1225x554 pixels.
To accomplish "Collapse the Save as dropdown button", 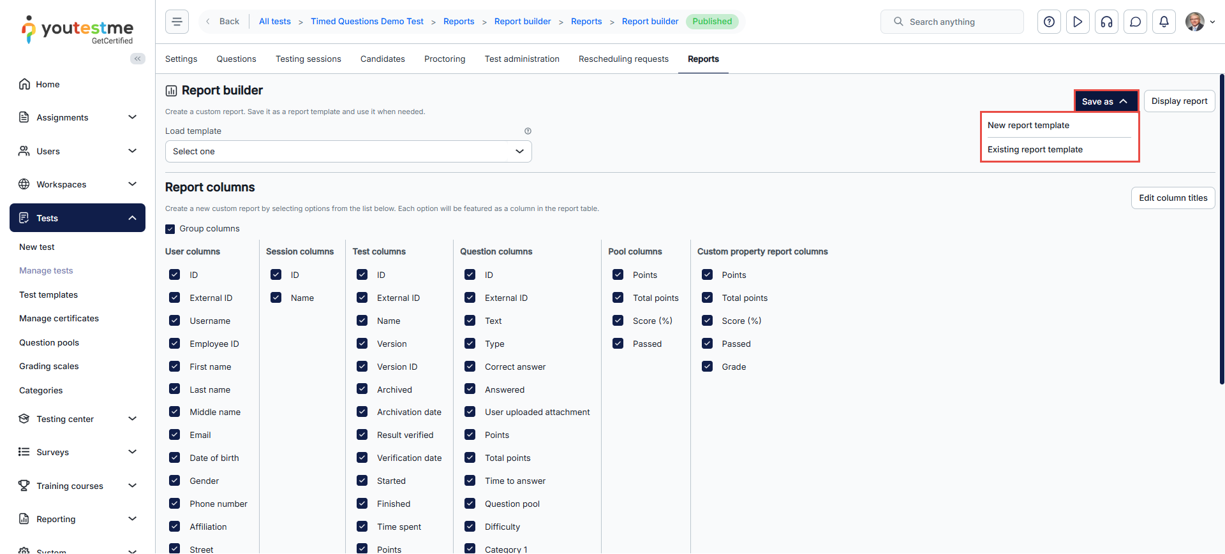I will [1106, 101].
